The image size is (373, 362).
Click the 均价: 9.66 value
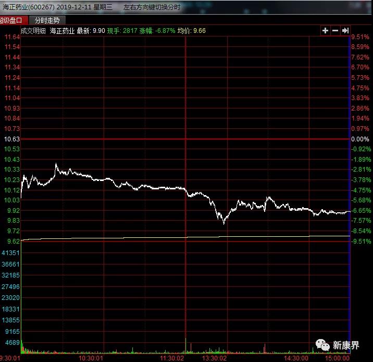[192, 31]
